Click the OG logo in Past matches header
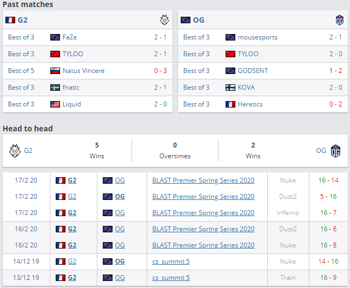The width and height of the screenshot is (350, 288). point(339,20)
